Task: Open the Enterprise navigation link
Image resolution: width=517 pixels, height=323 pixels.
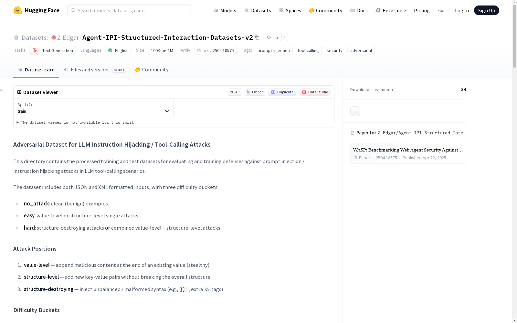Action: [x=391, y=10]
